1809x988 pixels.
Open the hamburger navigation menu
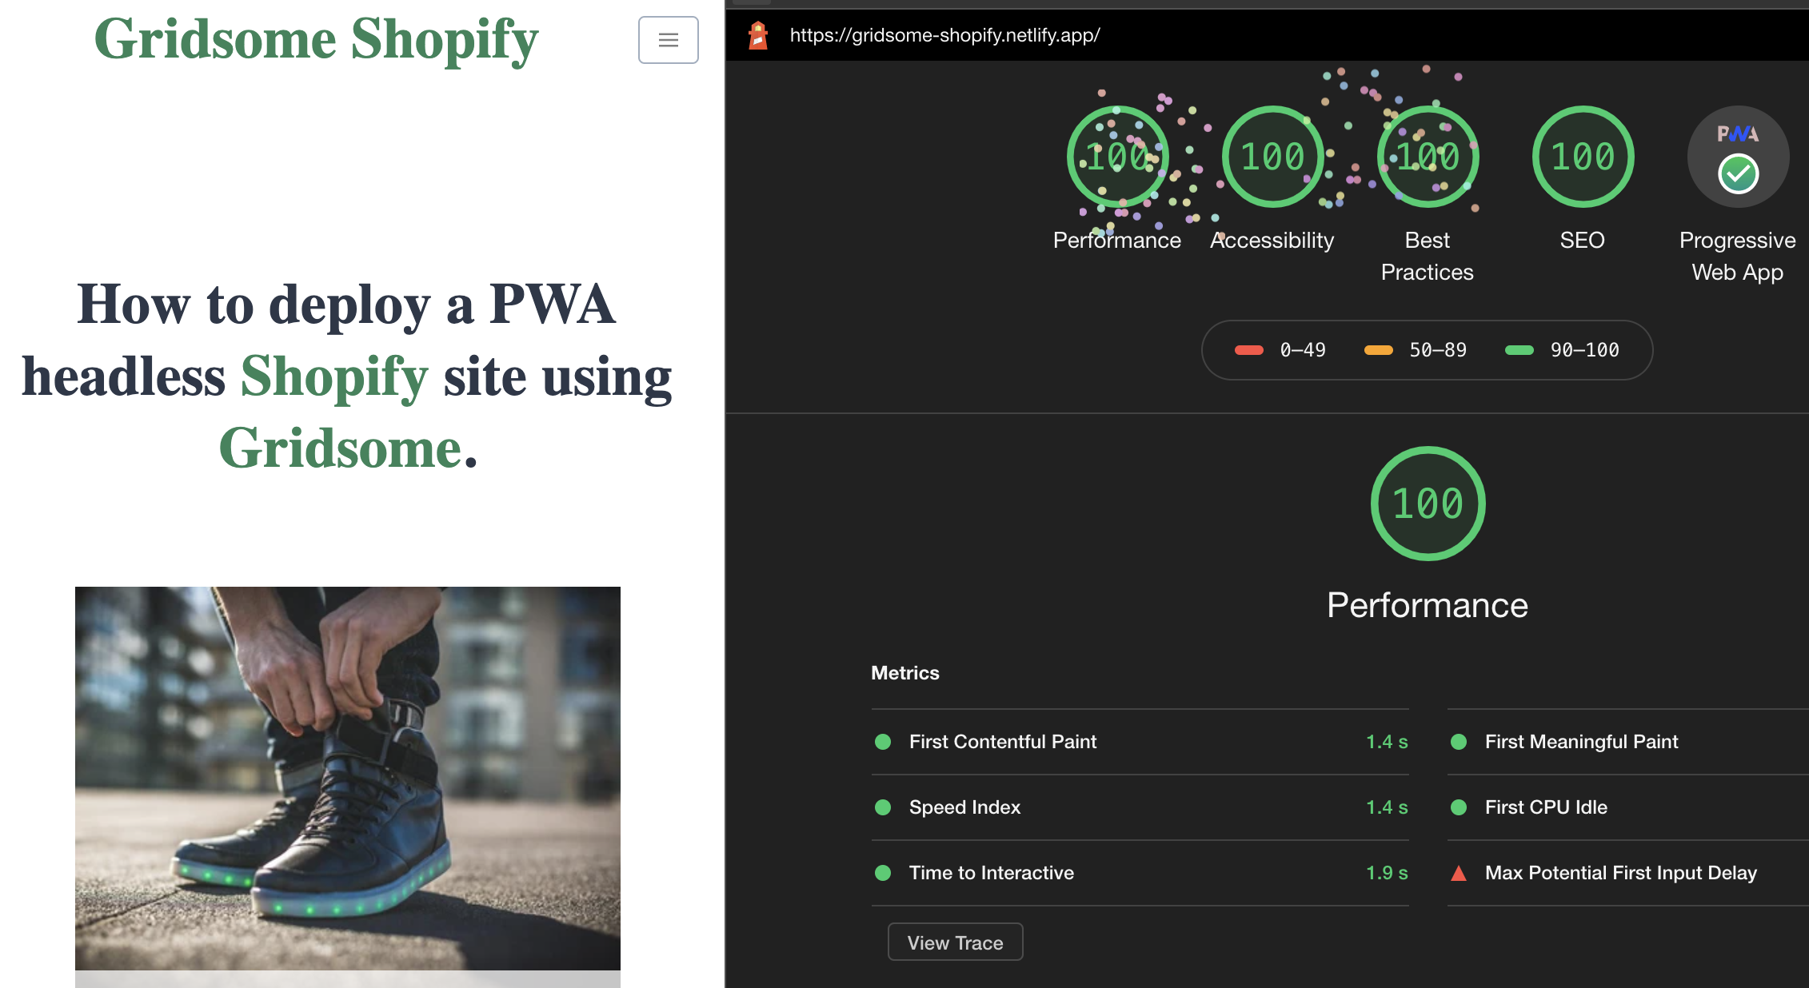(x=668, y=40)
